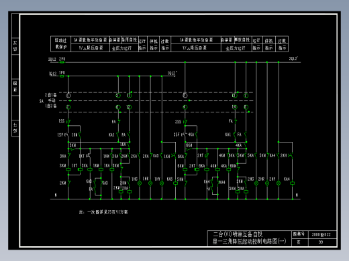
Task: Click the KA4 relay coil symbol right of 2HY lamp
Action: point(292,183)
